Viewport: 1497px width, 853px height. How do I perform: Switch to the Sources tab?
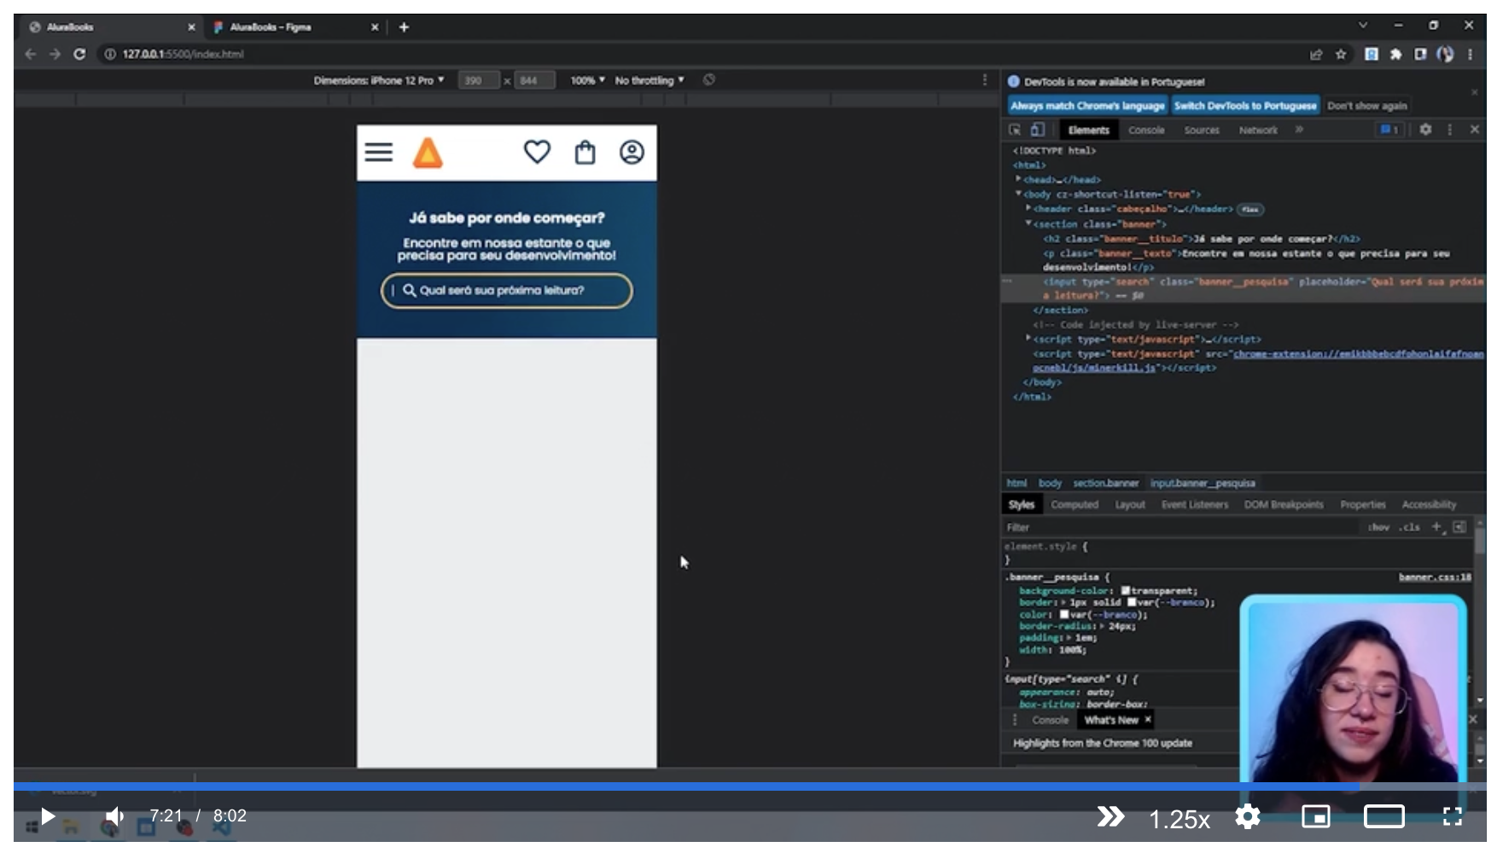click(x=1202, y=130)
